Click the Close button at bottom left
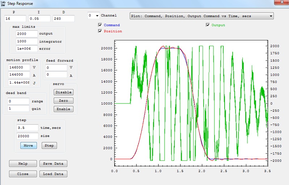This screenshot has width=289, height=185. (23, 174)
